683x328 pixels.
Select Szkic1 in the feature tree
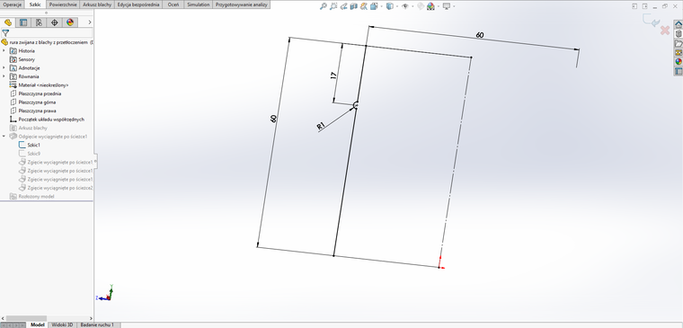click(33, 145)
